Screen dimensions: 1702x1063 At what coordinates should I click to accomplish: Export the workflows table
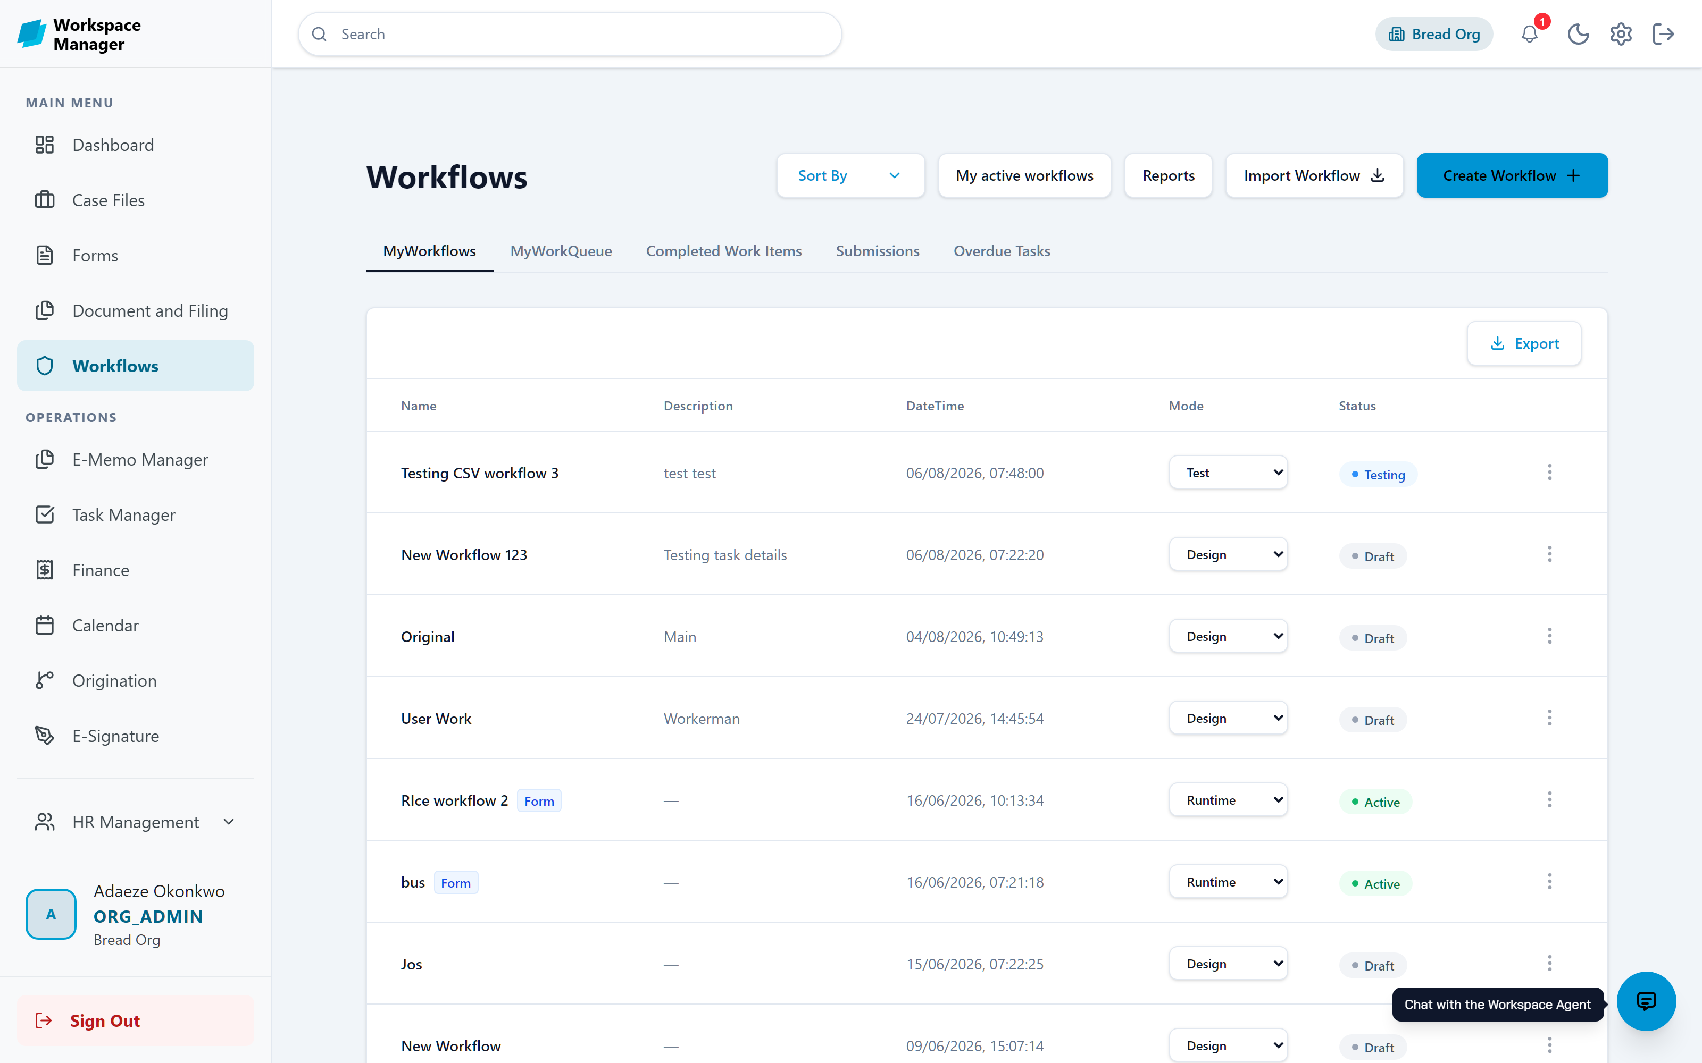point(1524,343)
